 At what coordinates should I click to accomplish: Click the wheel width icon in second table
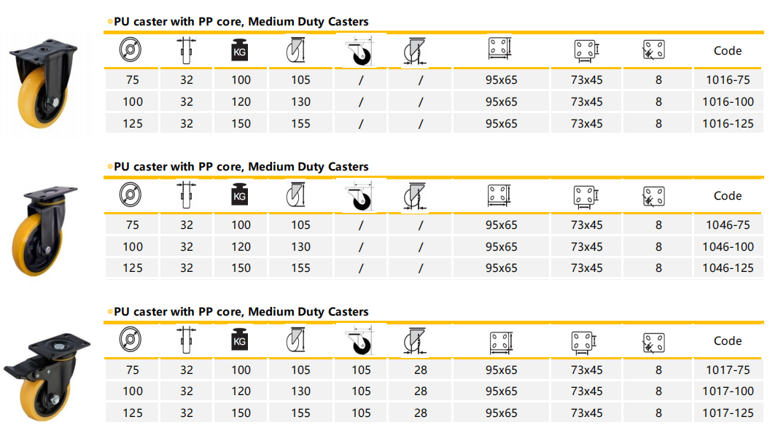click(187, 195)
